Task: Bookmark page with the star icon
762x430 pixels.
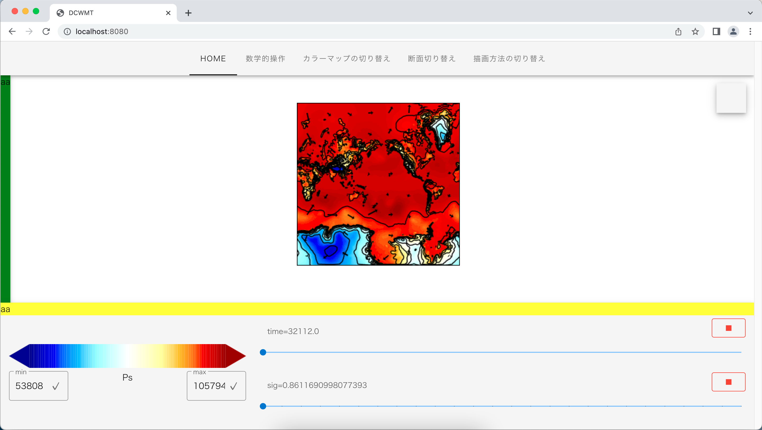Action: (695, 31)
